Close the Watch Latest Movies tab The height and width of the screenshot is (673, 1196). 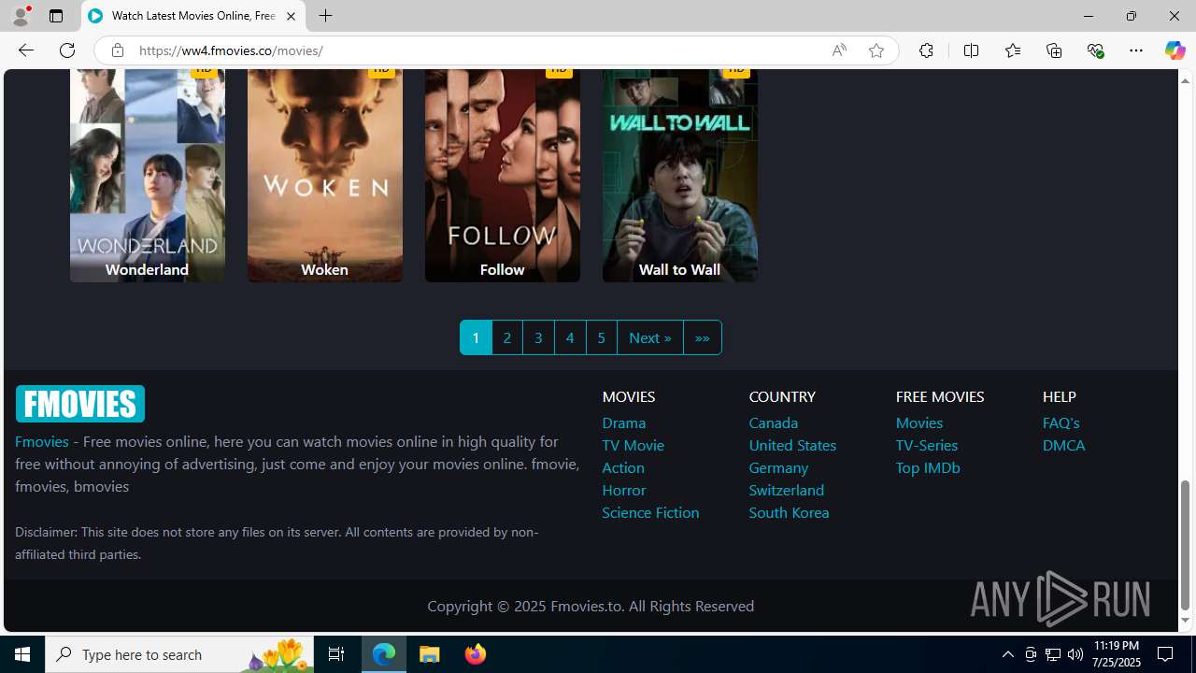(x=291, y=16)
